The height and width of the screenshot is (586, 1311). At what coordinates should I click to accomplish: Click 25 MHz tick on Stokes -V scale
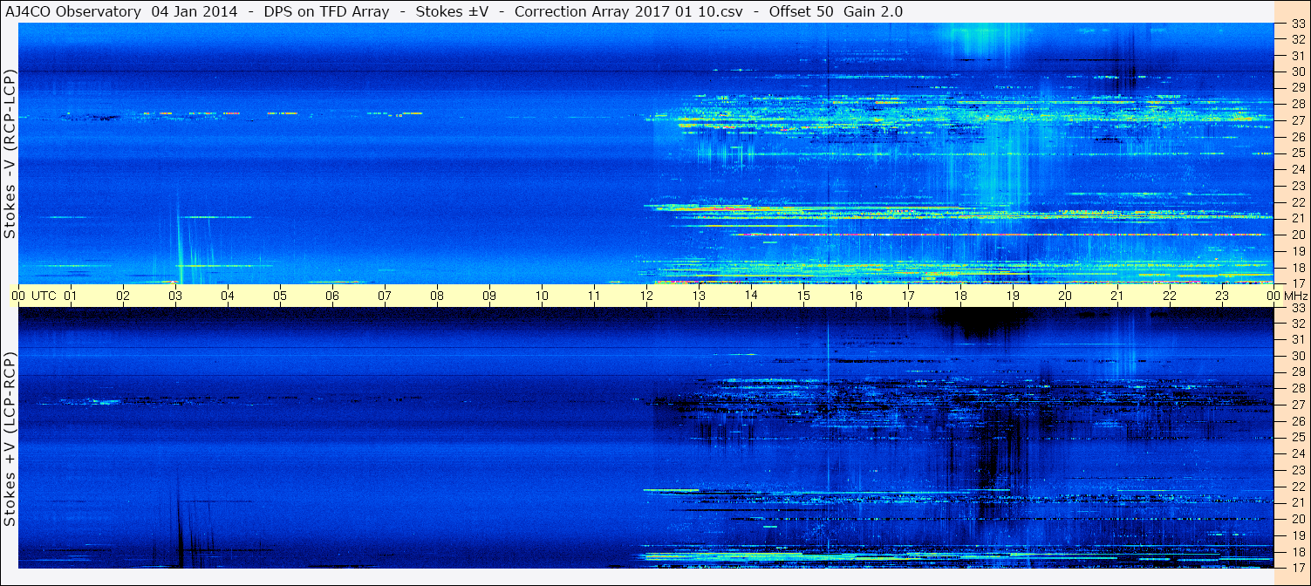click(x=1298, y=153)
